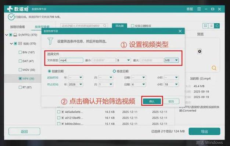Open the 筛选器 filter tab

119,26
